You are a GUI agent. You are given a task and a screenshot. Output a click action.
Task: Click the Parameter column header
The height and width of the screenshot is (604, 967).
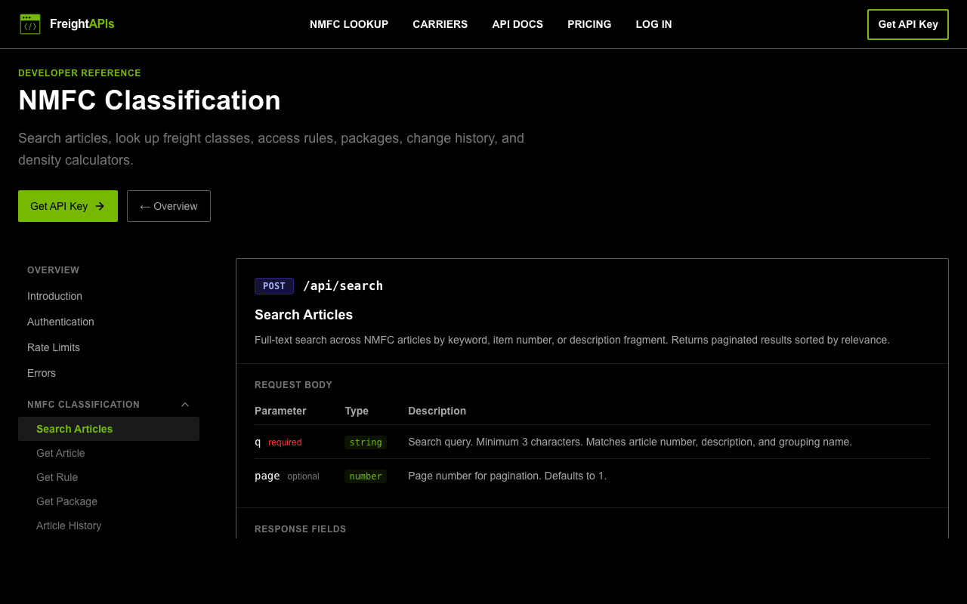pyautogui.click(x=280, y=411)
